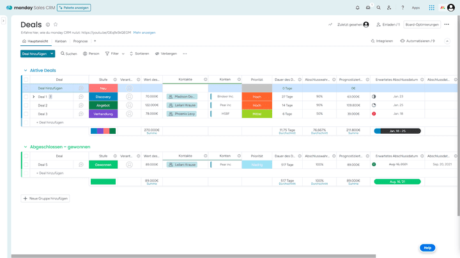This screenshot has width=460, height=258.
Task: Open the Prognose tab
Action: click(x=80, y=41)
